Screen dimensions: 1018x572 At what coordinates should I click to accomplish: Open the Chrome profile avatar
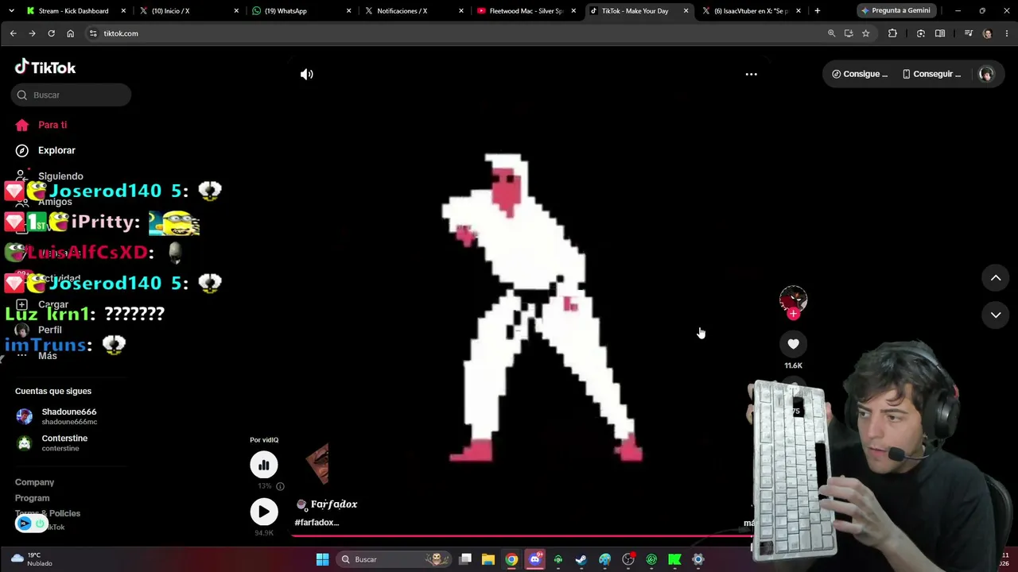click(x=988, y=33)
